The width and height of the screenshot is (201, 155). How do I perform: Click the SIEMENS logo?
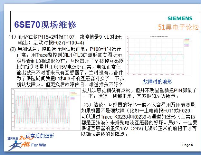pyautogui.click(x=180, y=18)
